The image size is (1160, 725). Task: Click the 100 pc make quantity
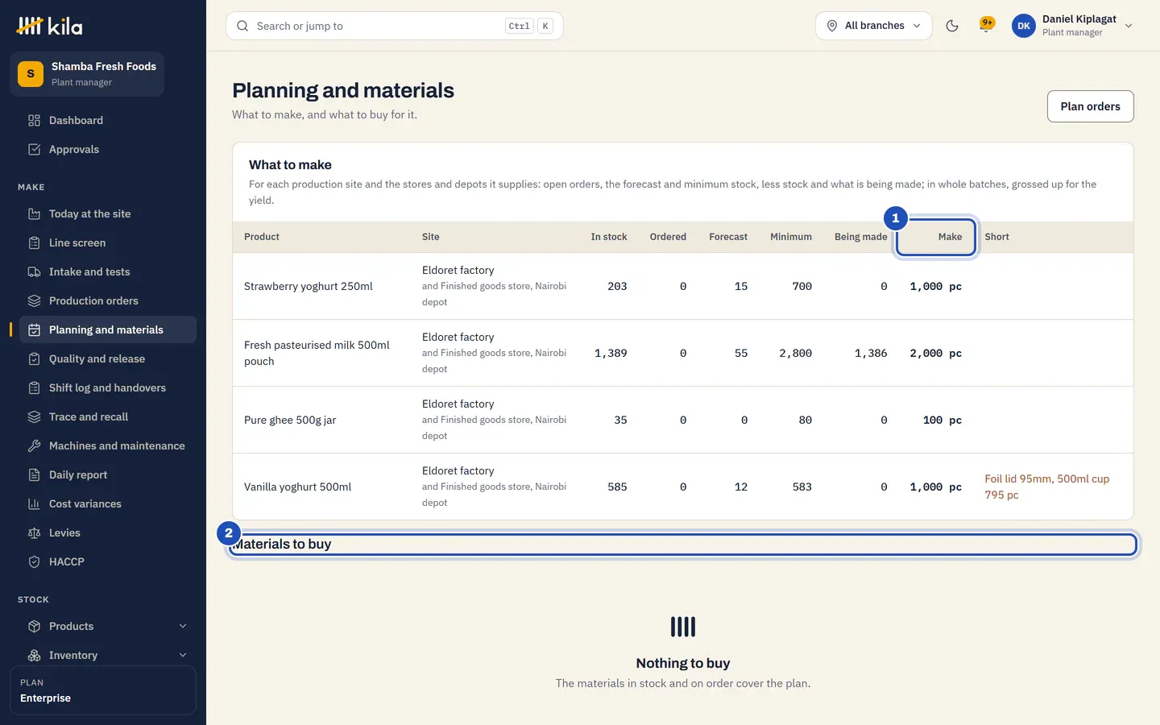(942, 420)
